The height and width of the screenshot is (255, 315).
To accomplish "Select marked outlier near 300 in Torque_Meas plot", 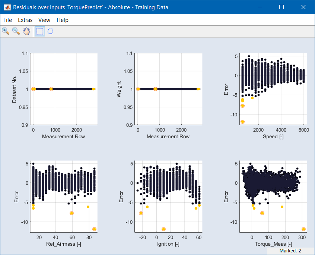I will tap(303, 229).
